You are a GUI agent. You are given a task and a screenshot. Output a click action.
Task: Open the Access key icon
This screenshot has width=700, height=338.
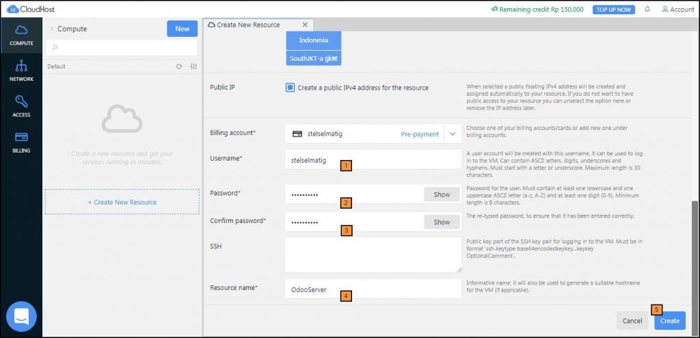21,105
